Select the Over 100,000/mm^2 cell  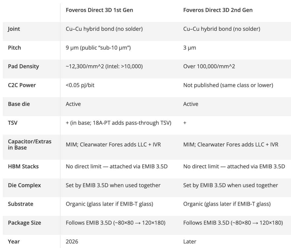click(209, 66)
